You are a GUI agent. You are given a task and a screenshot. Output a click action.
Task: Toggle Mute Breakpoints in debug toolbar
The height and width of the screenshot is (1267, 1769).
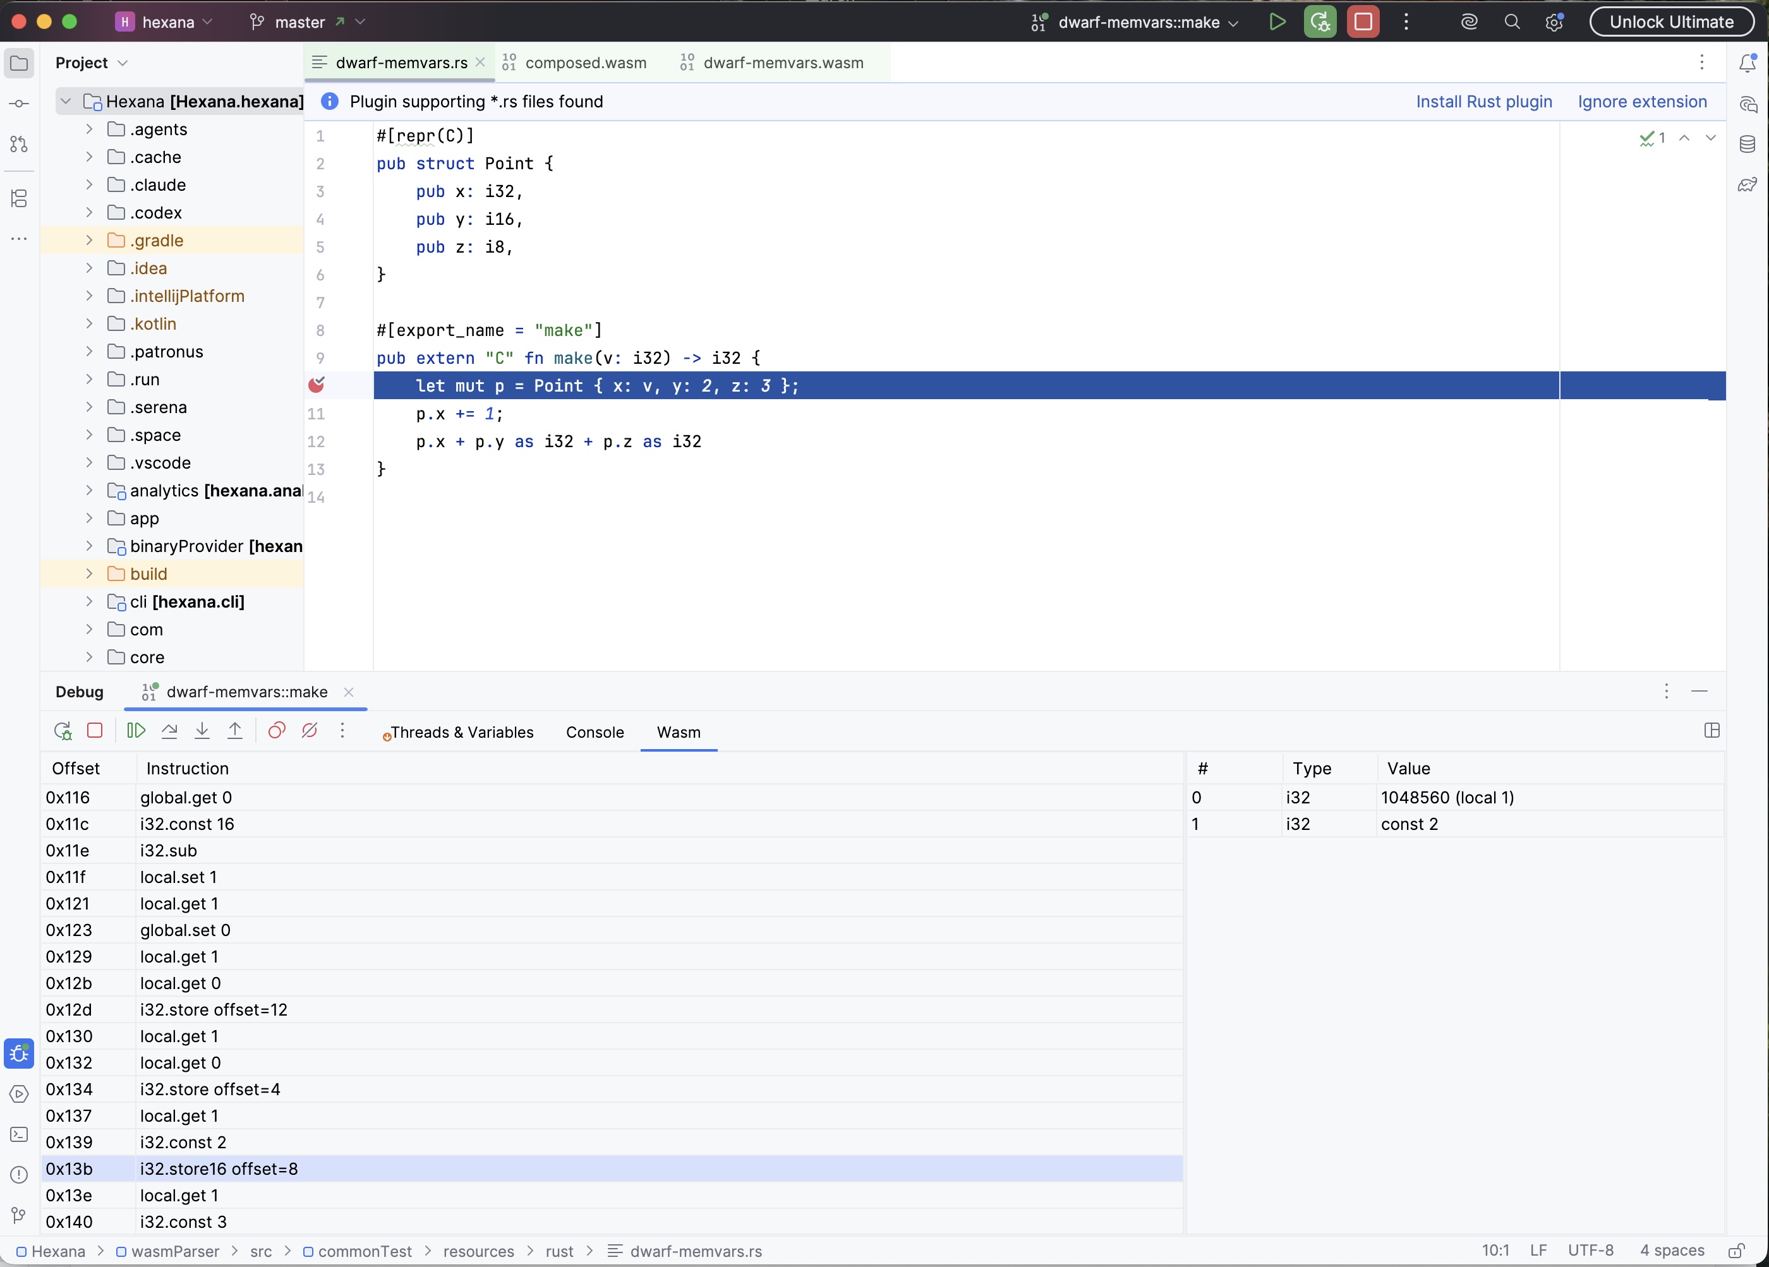point(310,731)
